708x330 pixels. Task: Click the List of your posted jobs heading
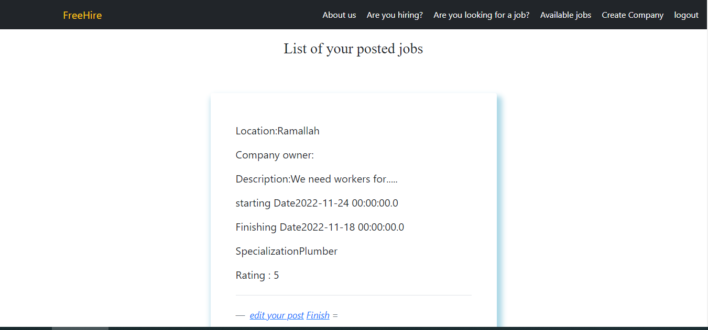tap(353, 49)
